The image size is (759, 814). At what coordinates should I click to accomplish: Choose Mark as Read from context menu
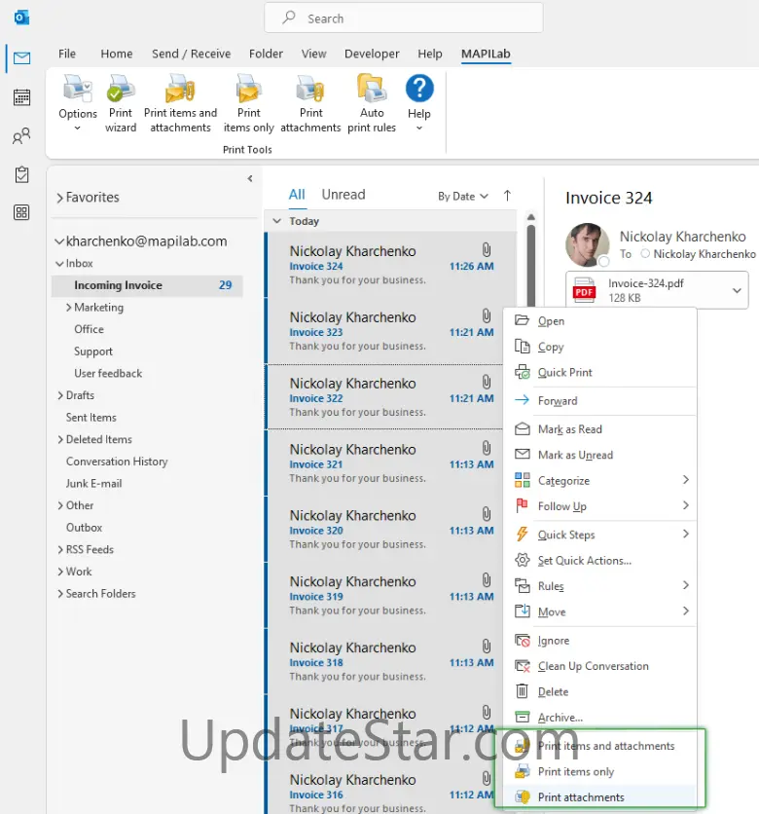point(570,429)
